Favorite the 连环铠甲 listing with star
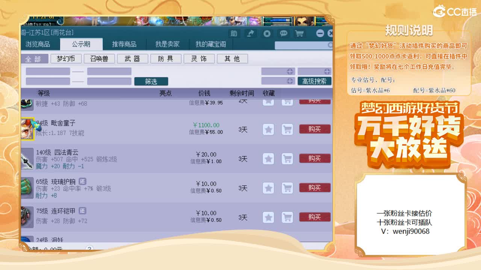This screenshot has height=270, width=481. click(x=268, y=217)
